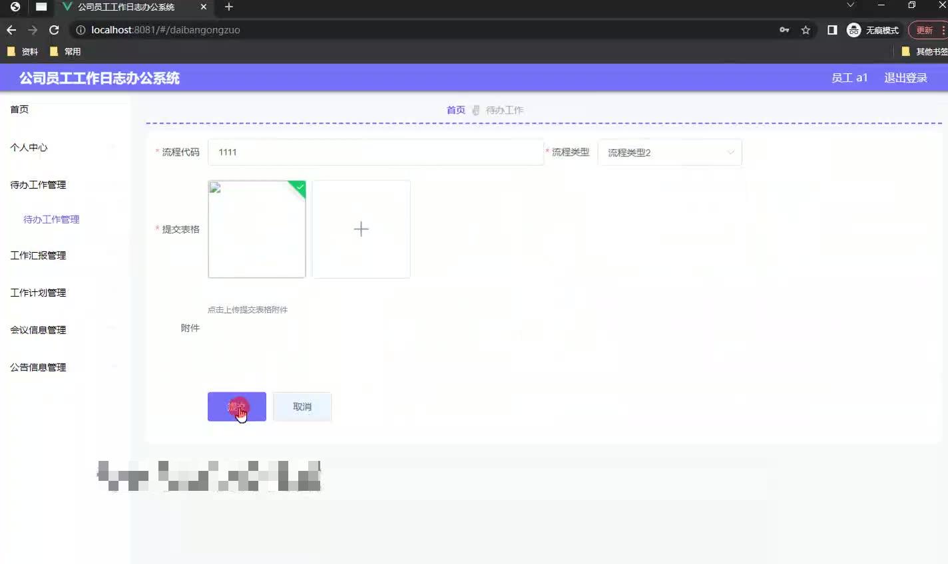
Task: Click the plus icon to upload another form file
Action: click(x=361, y=229)
